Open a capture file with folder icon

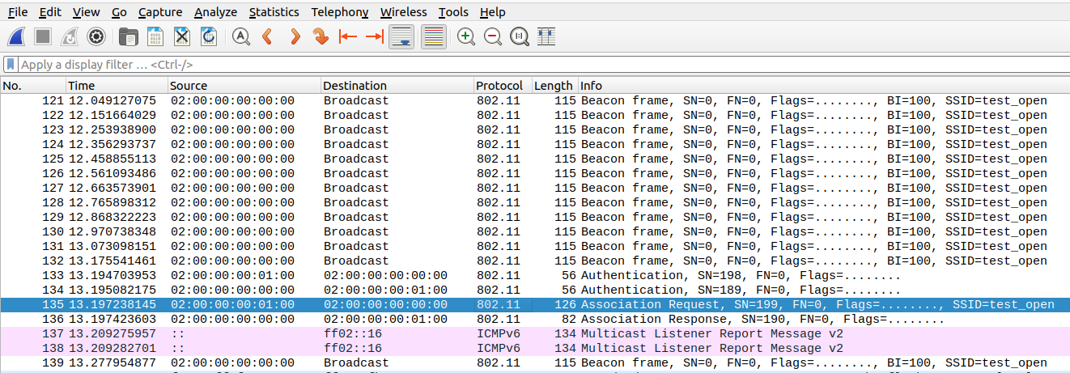click(128, 36)
